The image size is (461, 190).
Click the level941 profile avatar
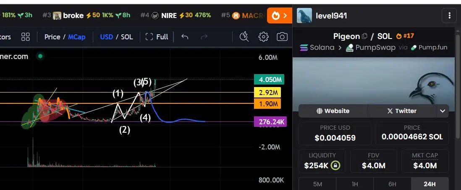[x=304, y=16]
